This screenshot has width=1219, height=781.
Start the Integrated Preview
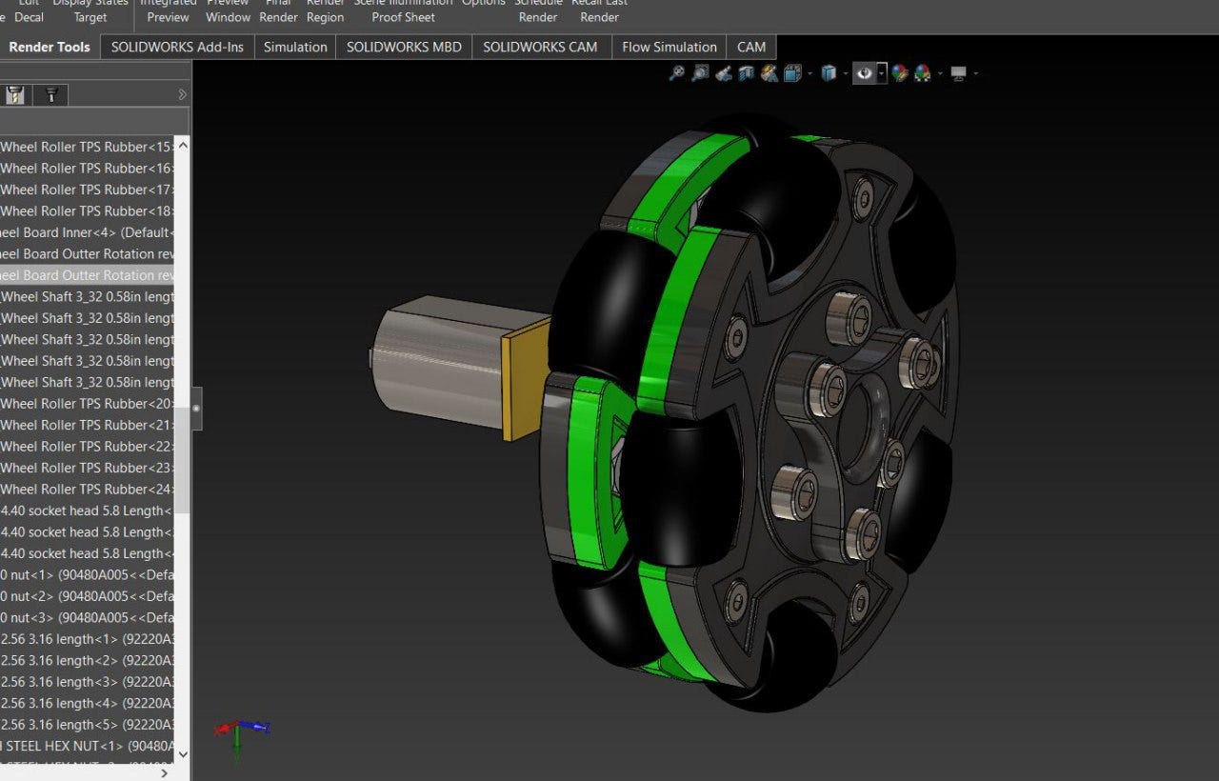(169, 10)
